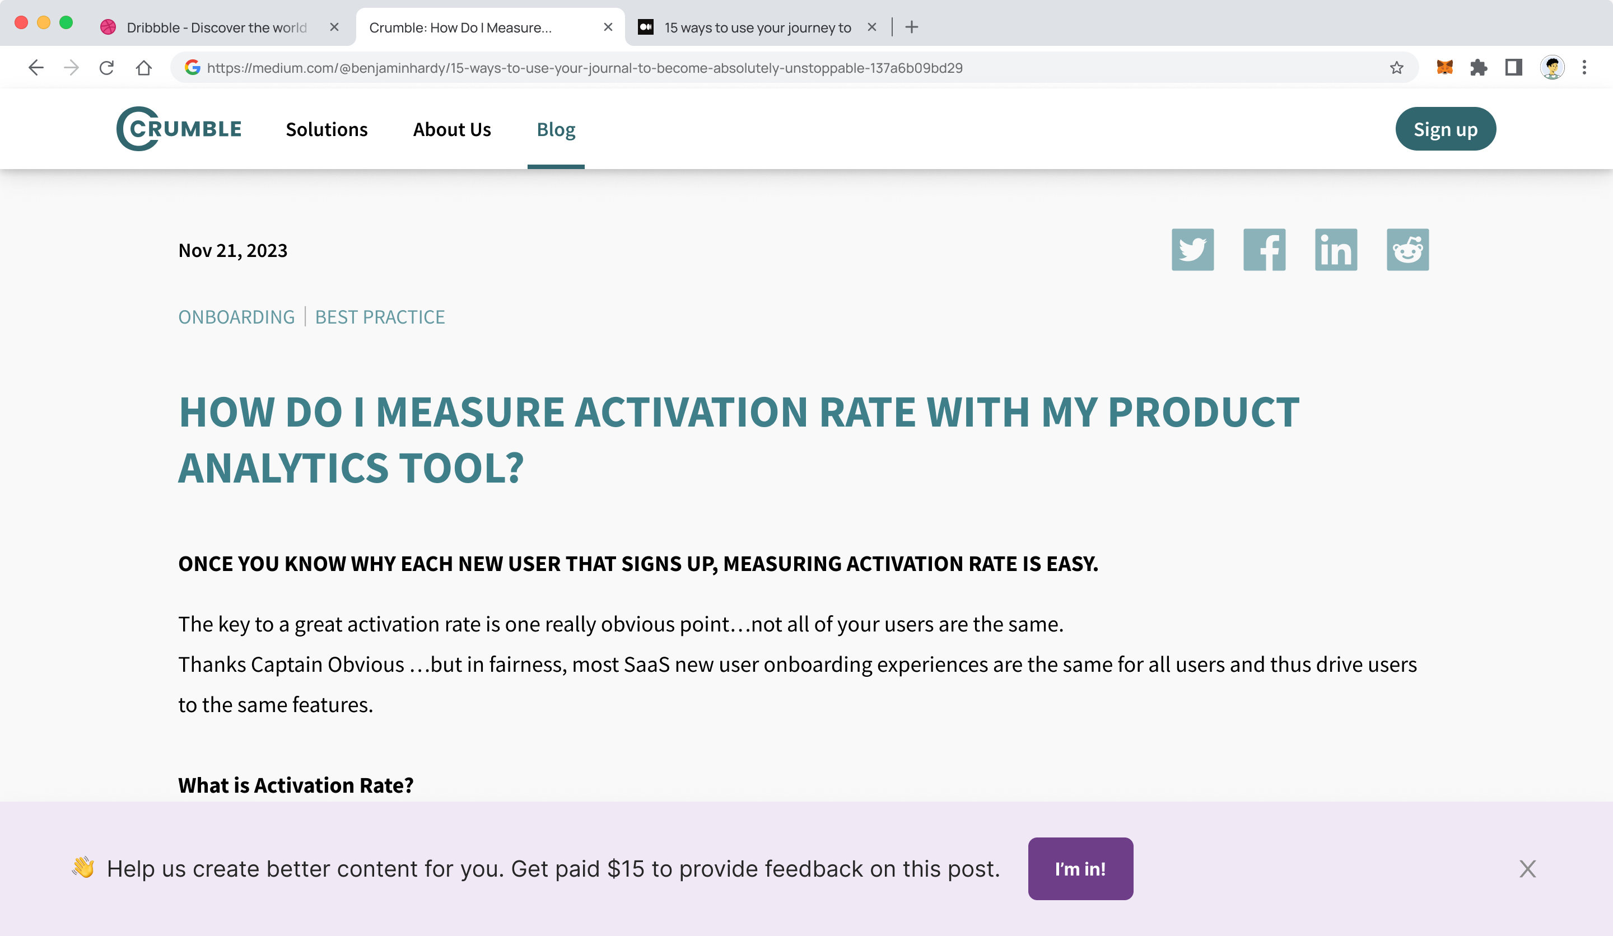1613x936 pixels.
Task: Dismiss the feedback banner with X
Action: click(1527, 868)
